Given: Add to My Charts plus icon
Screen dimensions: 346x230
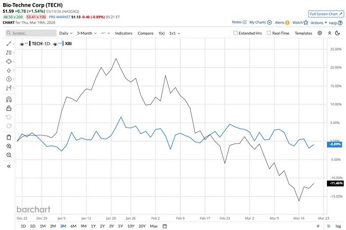Looking at the screenshot, I should coord(270,22).
